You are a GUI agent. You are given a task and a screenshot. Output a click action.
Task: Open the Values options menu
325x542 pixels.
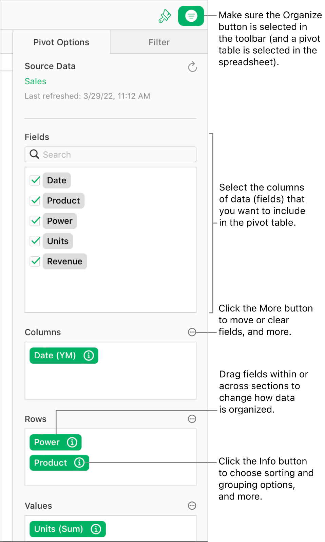click(x=192, y=506)
